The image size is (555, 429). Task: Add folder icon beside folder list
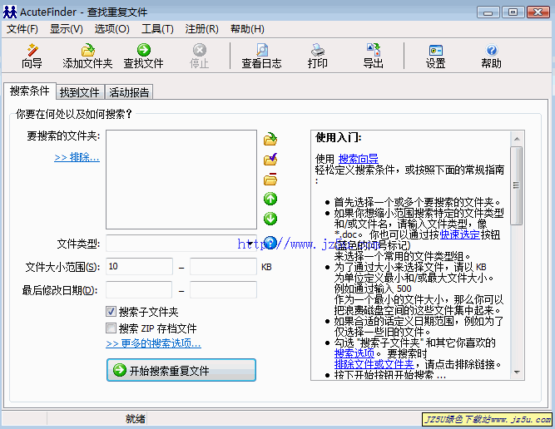point(270,139)
